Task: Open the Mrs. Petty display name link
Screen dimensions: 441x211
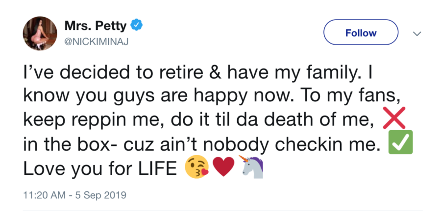Action: click(96, 26)
